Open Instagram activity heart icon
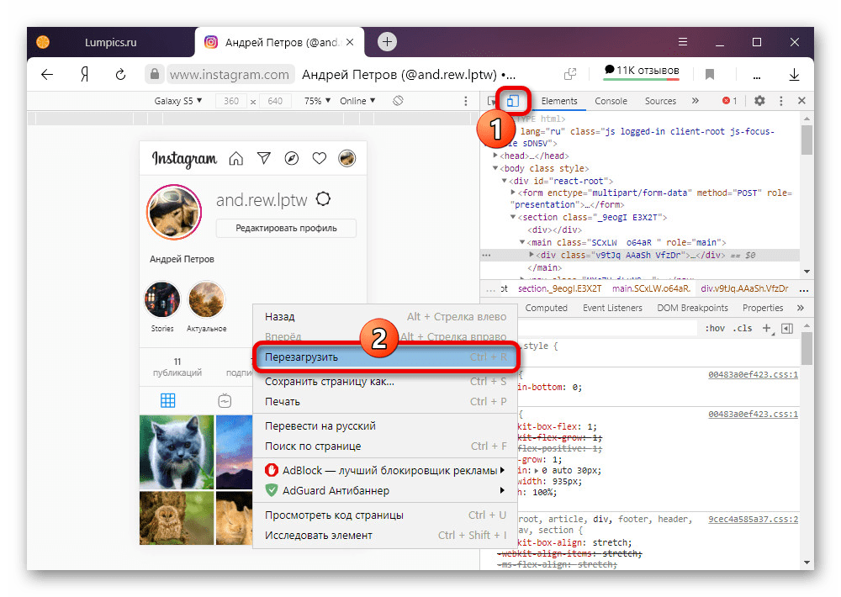Viewport: 841px width, 597px height. [x=320, y=158]
